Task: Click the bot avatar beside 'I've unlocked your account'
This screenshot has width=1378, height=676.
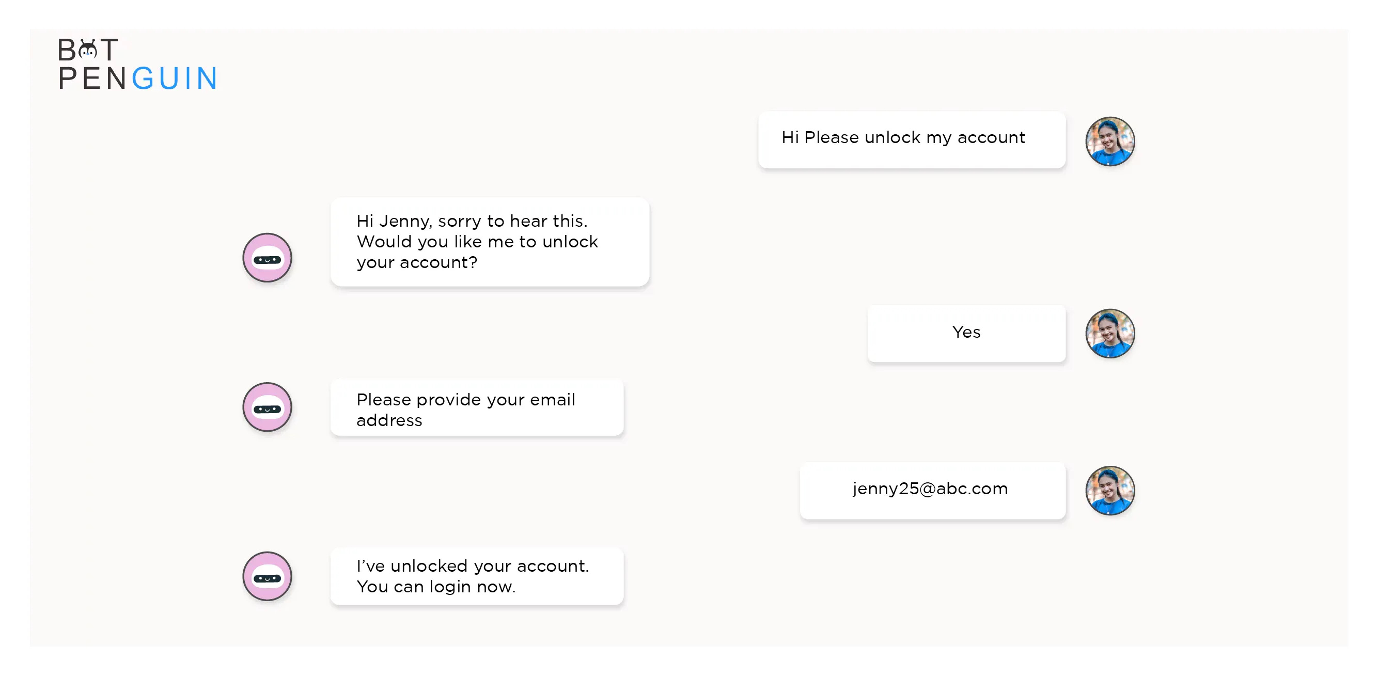Action: [268, 576]
